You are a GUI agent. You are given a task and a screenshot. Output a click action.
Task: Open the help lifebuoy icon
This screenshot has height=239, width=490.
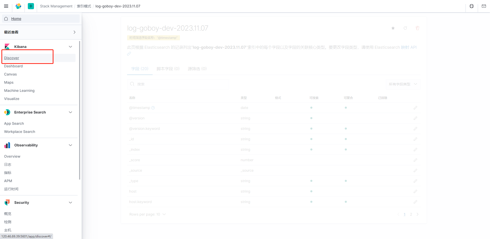pos(472,6)
